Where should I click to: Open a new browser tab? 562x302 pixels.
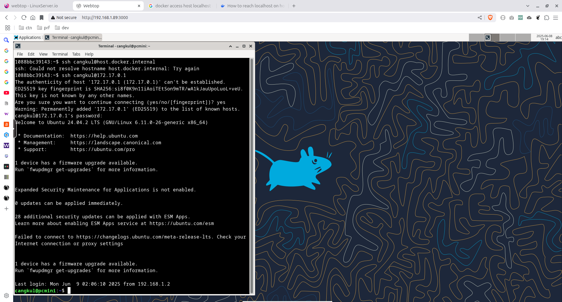click(x=294, y=6)
